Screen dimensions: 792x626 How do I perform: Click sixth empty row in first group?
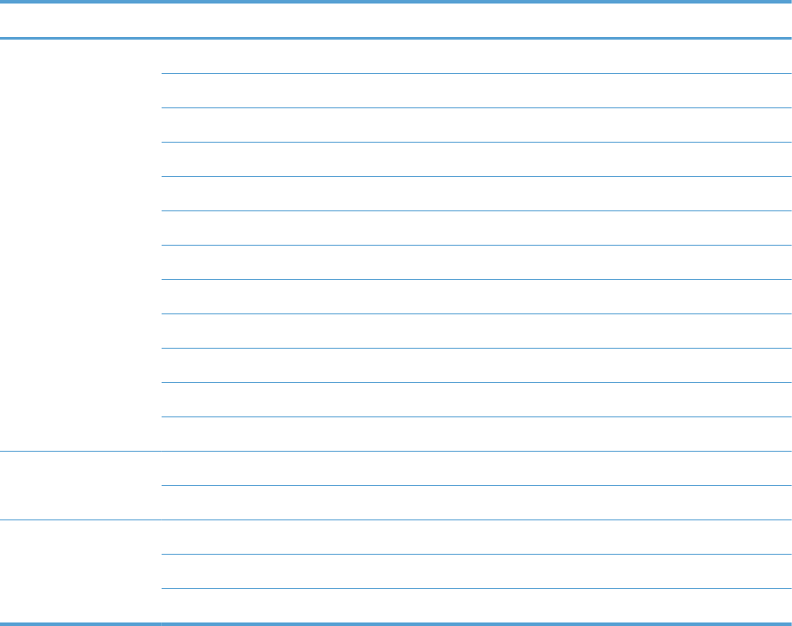coord(476,228)
